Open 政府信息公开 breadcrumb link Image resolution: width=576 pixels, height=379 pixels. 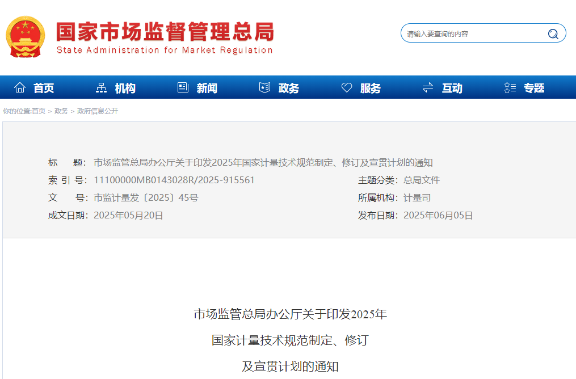(98, 111)
